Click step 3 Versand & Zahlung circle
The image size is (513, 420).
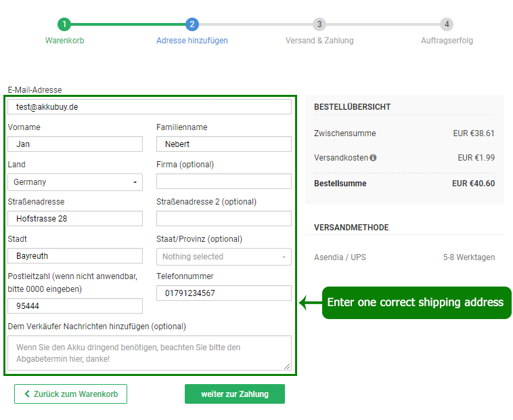[x=319, y=24]
